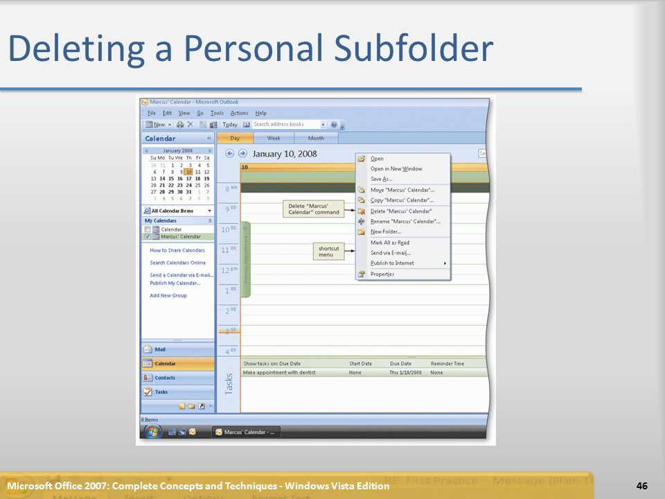Screen dimensions: 665x499
Task: Open the Tools menu
Action: pyautogui.click(x=217, y=113)
